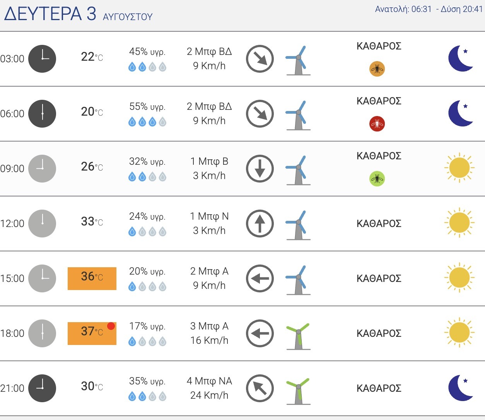This screenshot has height=420, width=485.
Task: Click the ΚΑΘΑΡΟΣ label at 21:00
Action: (x=379, y=388)
